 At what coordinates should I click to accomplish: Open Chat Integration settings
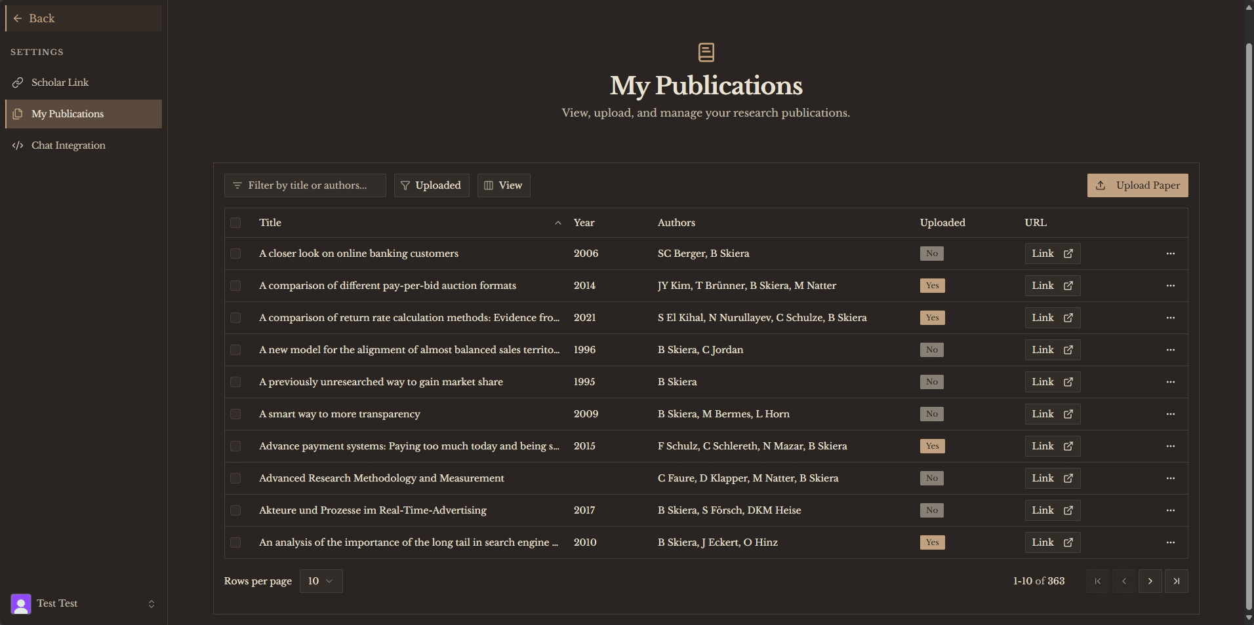(83, 145)
